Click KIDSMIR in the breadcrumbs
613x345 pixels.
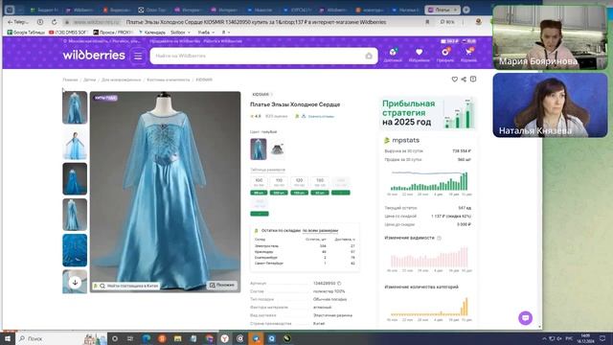point(204,80)
